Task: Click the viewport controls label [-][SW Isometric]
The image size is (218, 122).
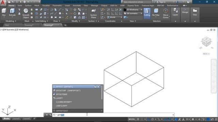Action: coord(14,29)
